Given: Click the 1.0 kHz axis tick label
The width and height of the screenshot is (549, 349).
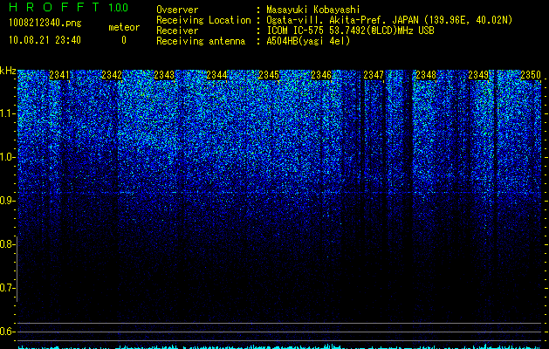Looking at the screenshot, I should (x=7, y=157).
